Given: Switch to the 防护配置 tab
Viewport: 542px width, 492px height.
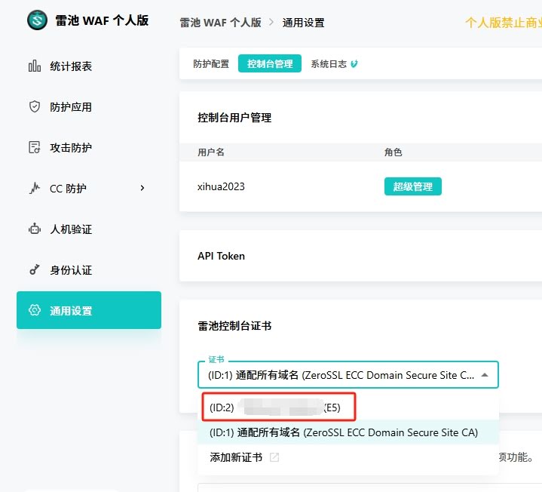Looking at the screenshot, I should 211,64.
